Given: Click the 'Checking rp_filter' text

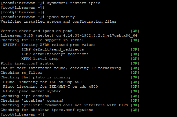Looking at the screenshot, I should pos(21,73).
